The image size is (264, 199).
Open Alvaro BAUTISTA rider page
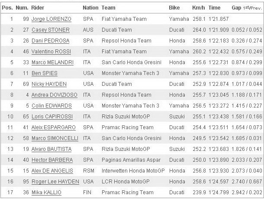52,149
